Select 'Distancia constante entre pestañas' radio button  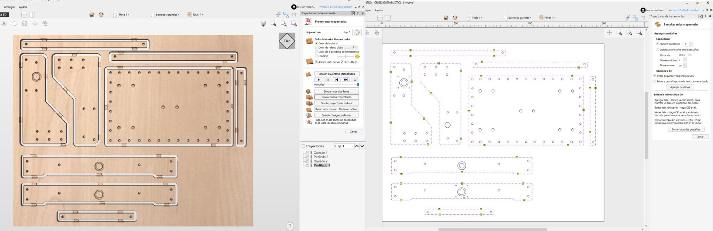click(658, 50)
